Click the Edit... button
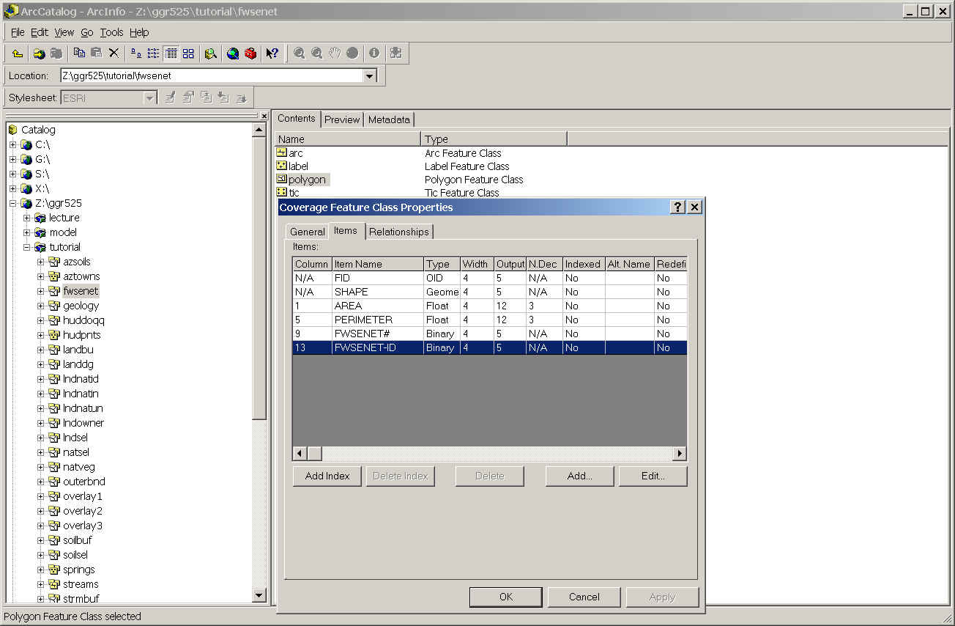The width and height of the screenshot is (955, 626). pos(653,476)
